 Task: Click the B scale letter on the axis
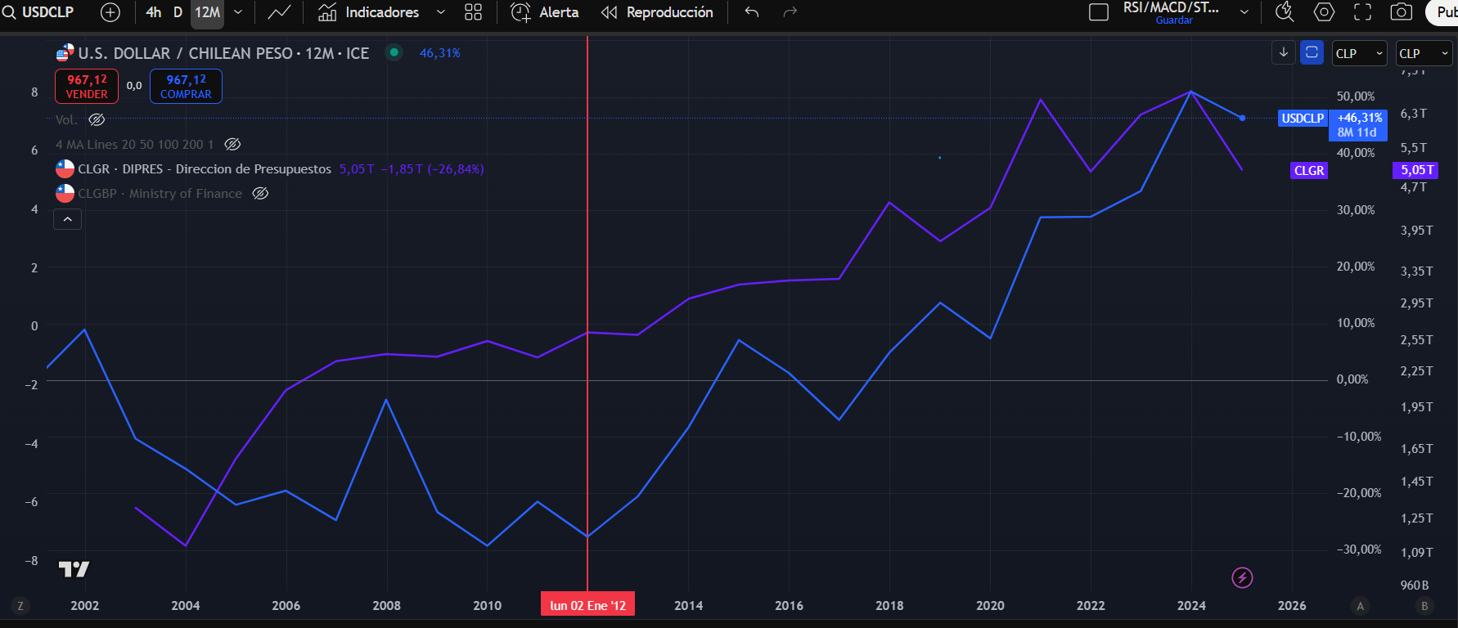point(1424,606)
